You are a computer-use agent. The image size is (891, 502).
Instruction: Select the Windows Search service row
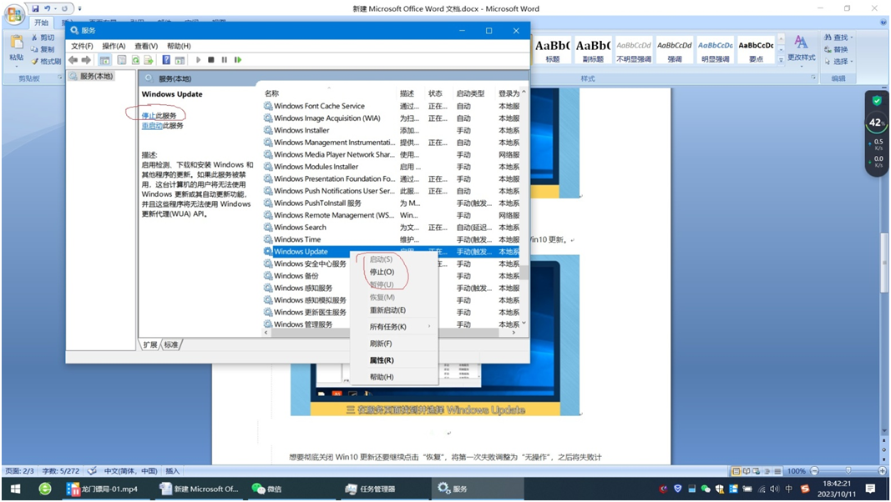click(x=392, y=227)
